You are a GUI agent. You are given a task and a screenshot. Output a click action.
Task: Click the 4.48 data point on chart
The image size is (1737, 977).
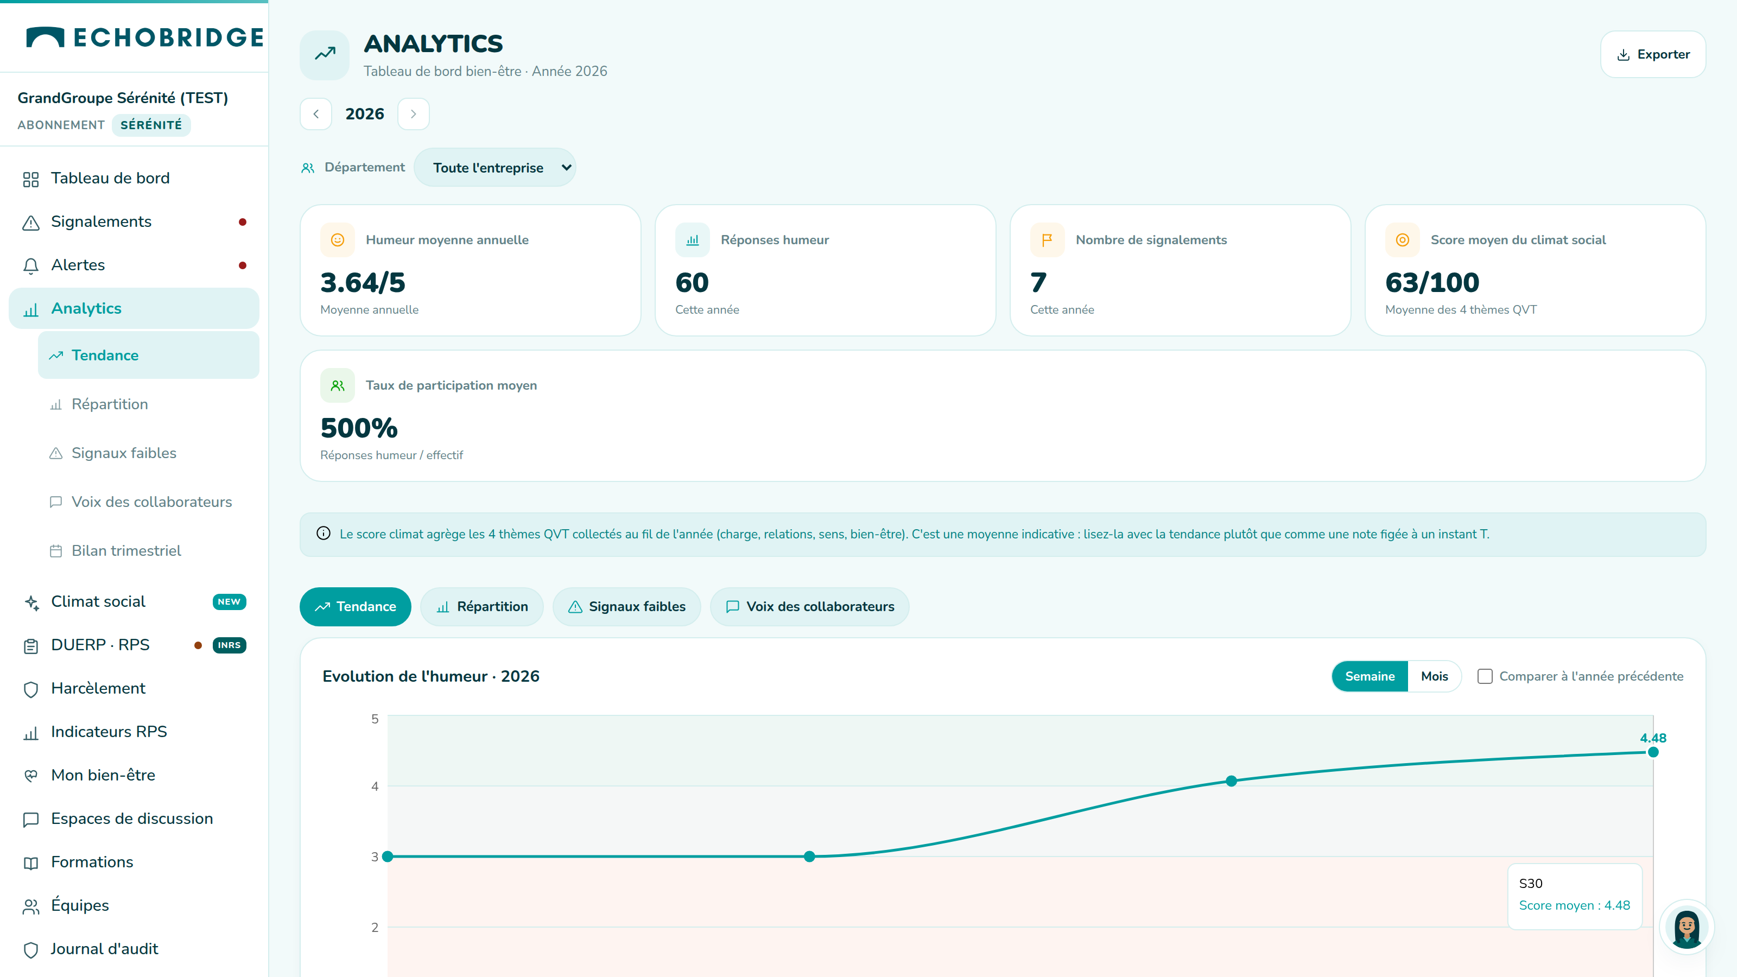(1653, 752)
